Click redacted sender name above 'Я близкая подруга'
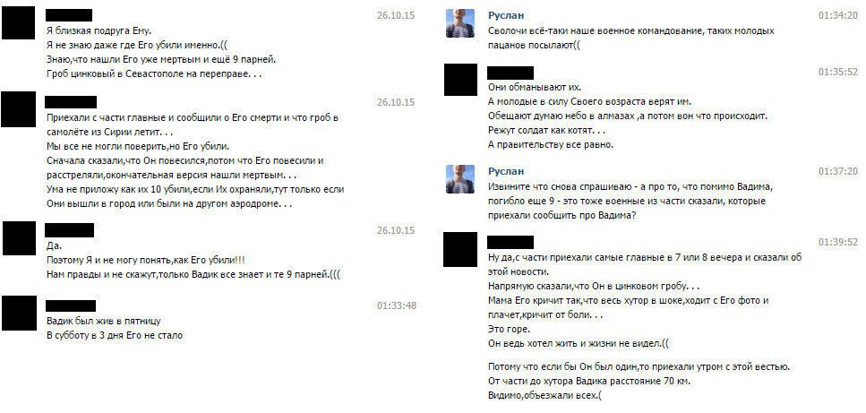Viewport: 866px width, 413px height. point(68,15)
